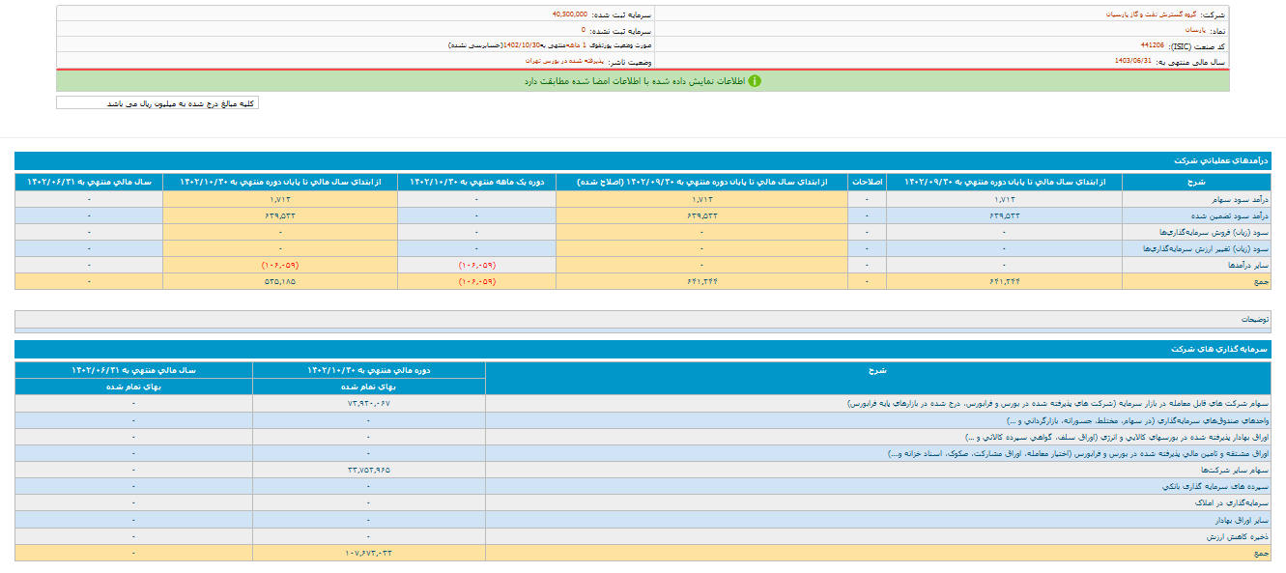1286x573 pixels.
Task: Click the green info icon in the signature banner
Action: pos(755,81)
